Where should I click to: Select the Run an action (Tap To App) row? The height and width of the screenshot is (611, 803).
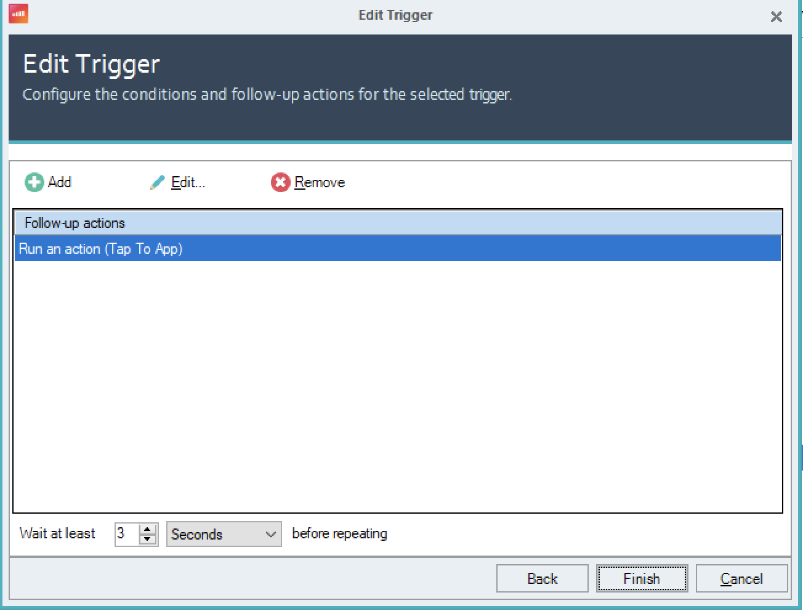[x=397, y=249]
